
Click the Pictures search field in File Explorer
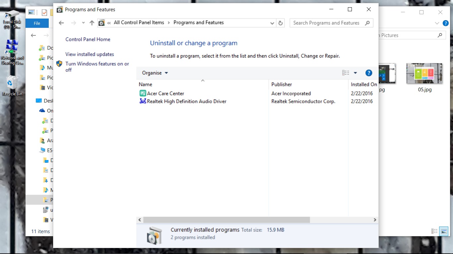pos(412,35)
